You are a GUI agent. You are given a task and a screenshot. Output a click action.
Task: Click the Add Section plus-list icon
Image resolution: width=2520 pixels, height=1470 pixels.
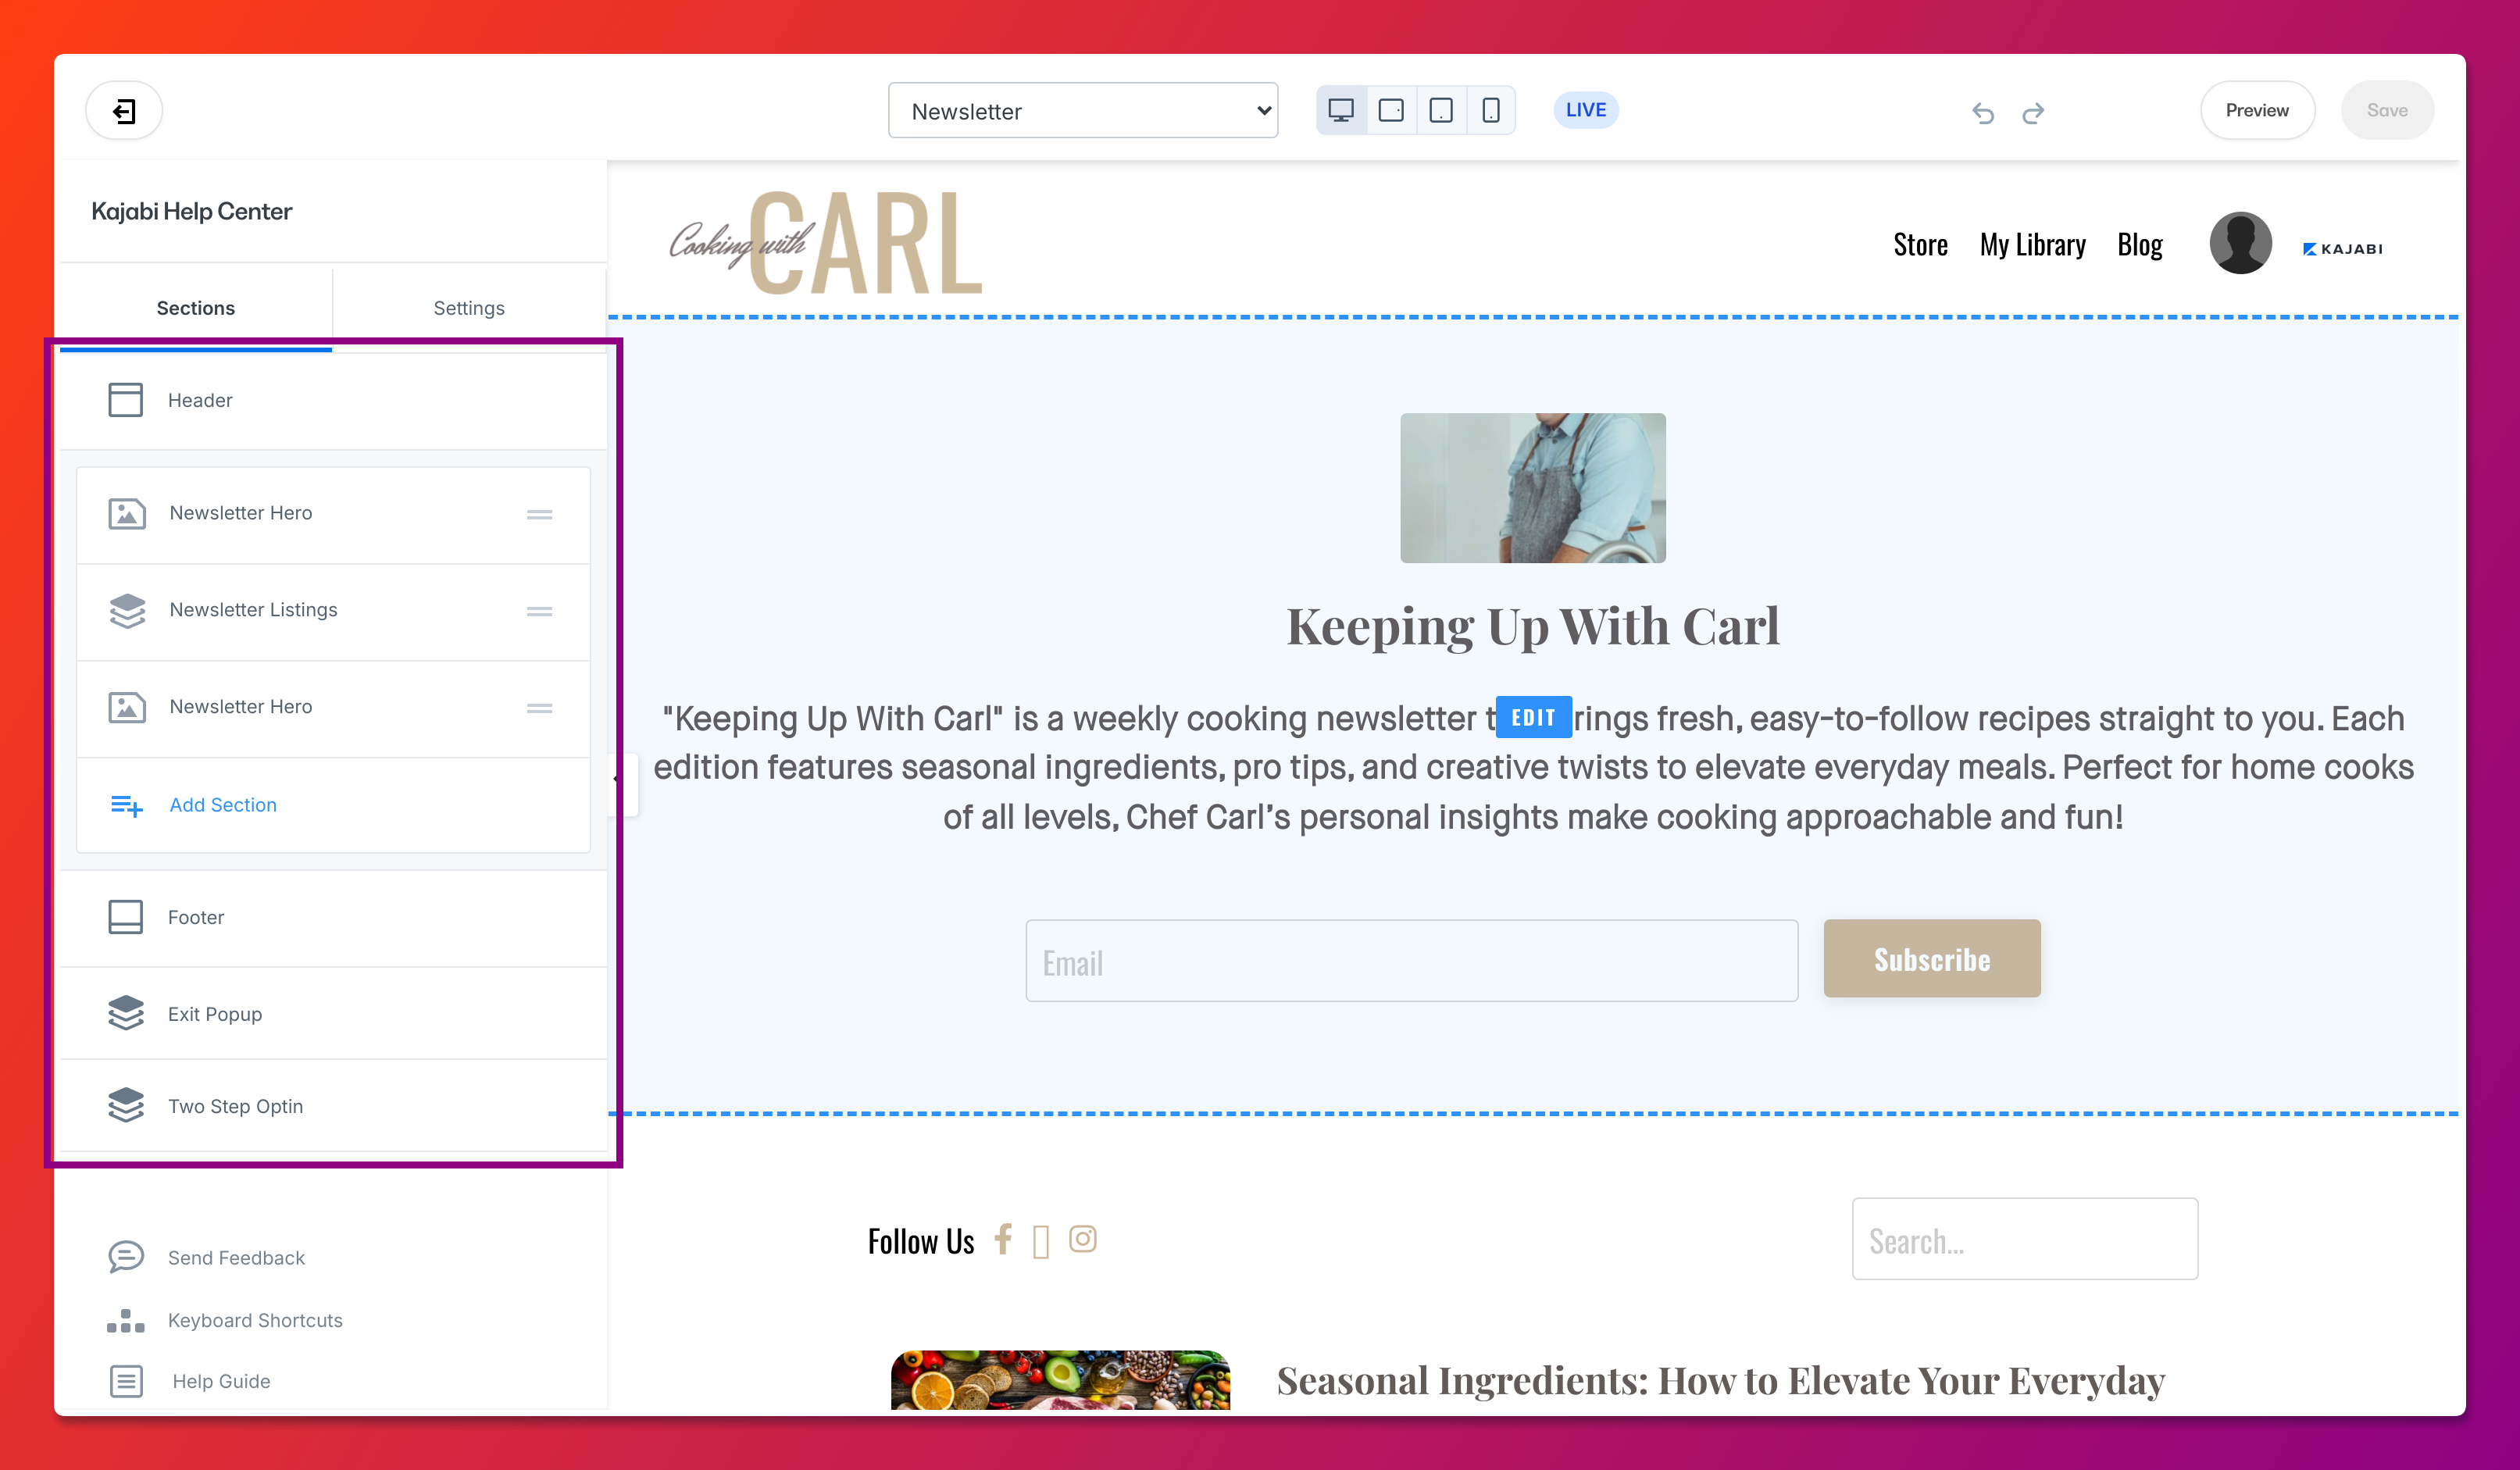coord(126,806)
